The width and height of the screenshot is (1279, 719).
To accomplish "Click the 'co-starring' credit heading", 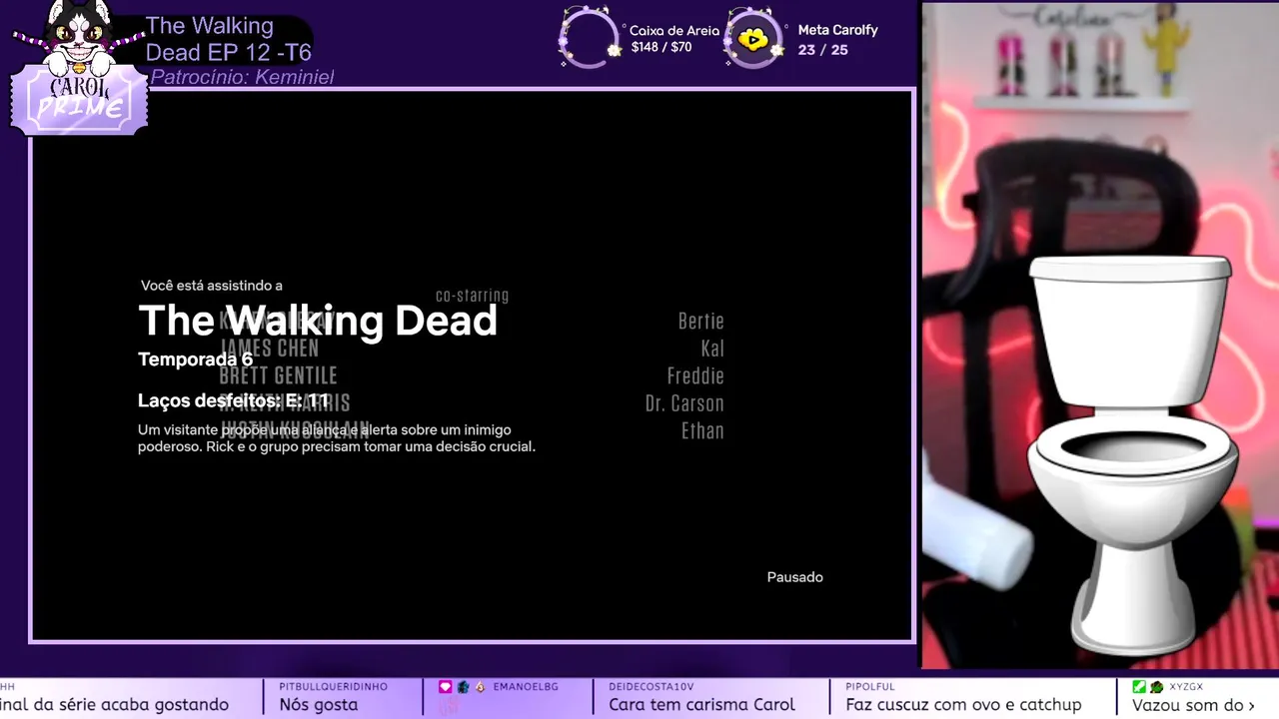I will tap(473, 296).
